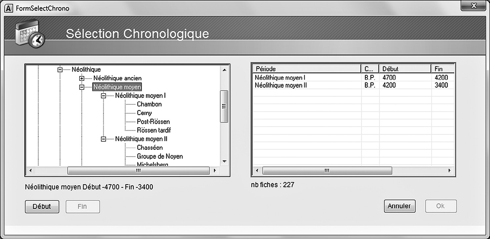Select Chasséen in the tree

150,148
